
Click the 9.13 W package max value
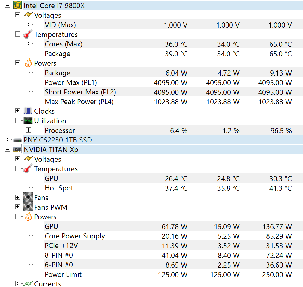pos(281,73)
